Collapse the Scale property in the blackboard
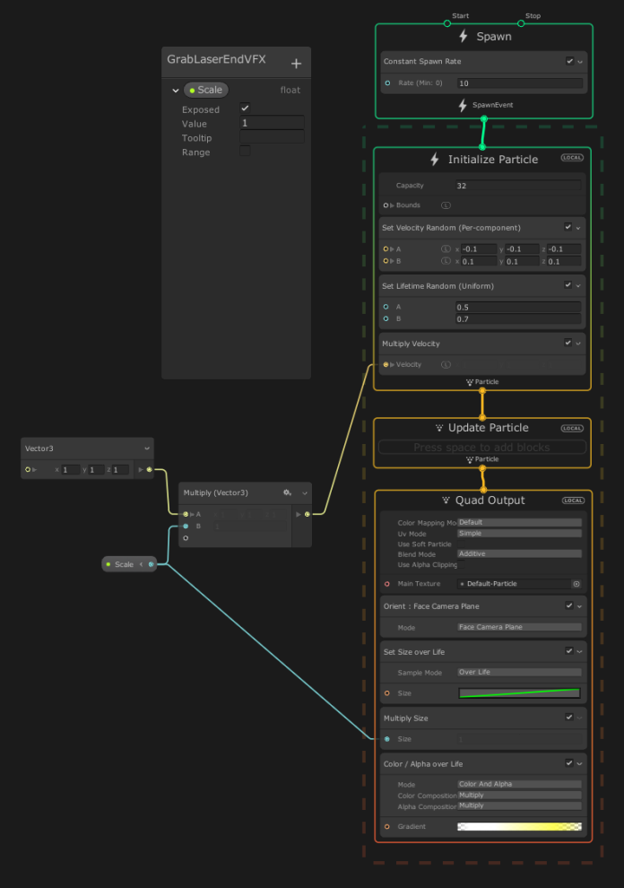This screenshot has height=888, width=624. coord(175,91)
